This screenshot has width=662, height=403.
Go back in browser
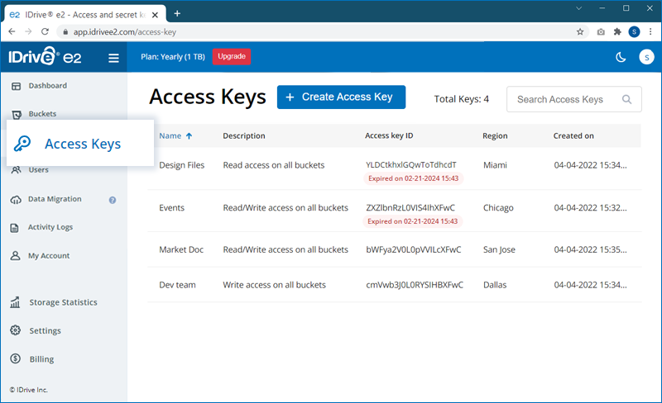pos(12,31)
